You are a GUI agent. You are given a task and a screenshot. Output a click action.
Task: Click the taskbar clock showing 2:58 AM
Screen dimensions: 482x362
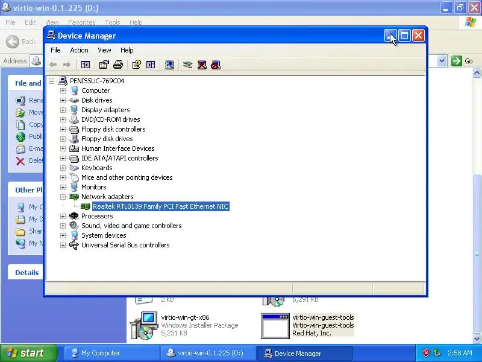(x=460, y=353)
